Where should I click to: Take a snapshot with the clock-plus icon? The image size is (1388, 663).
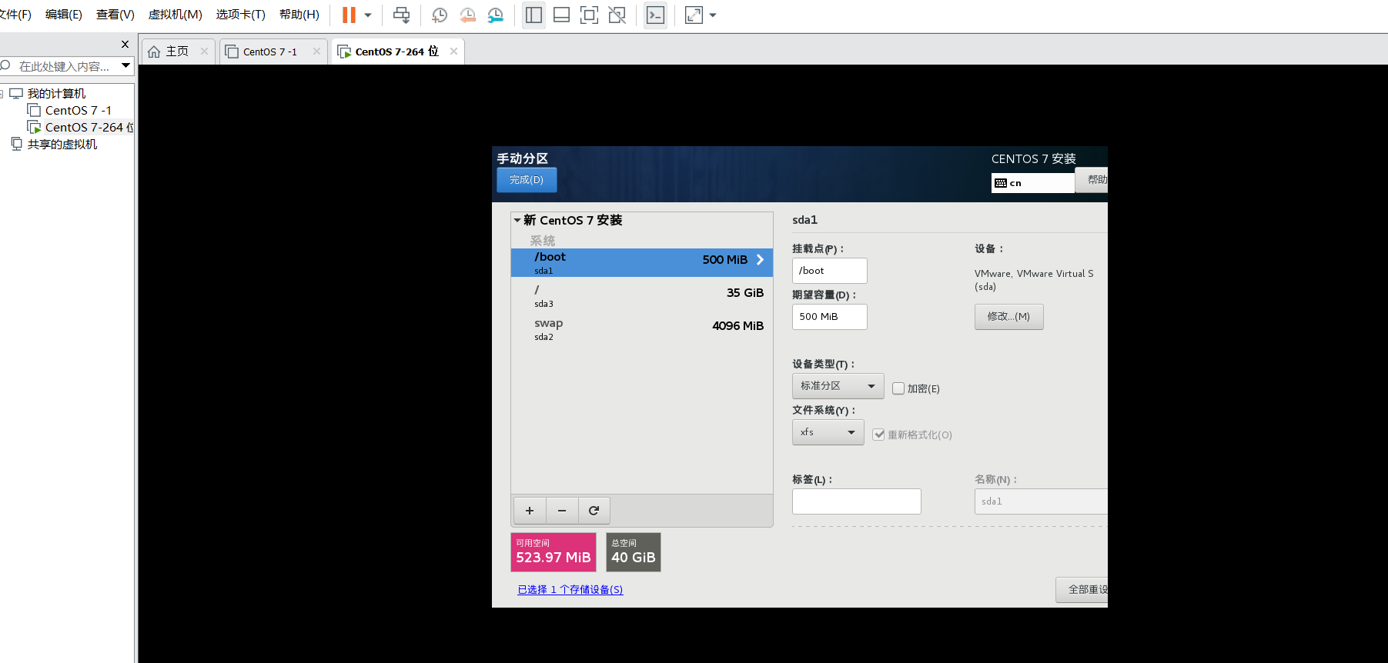pyautogui.click(x=440, y=15)
